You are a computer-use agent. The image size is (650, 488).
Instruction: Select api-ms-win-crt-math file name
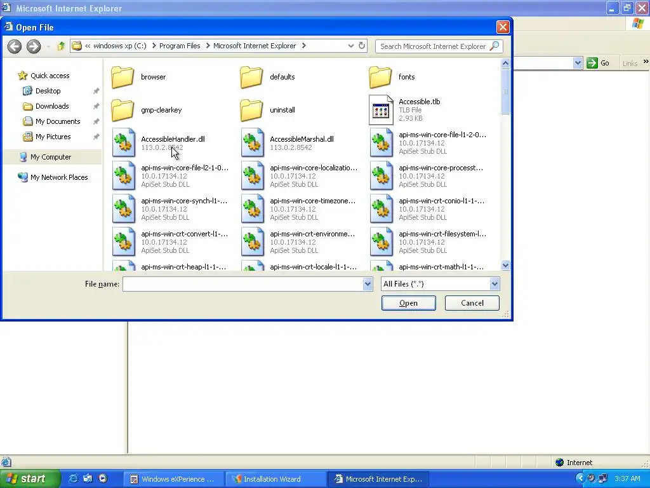click(x=441, y=267)
